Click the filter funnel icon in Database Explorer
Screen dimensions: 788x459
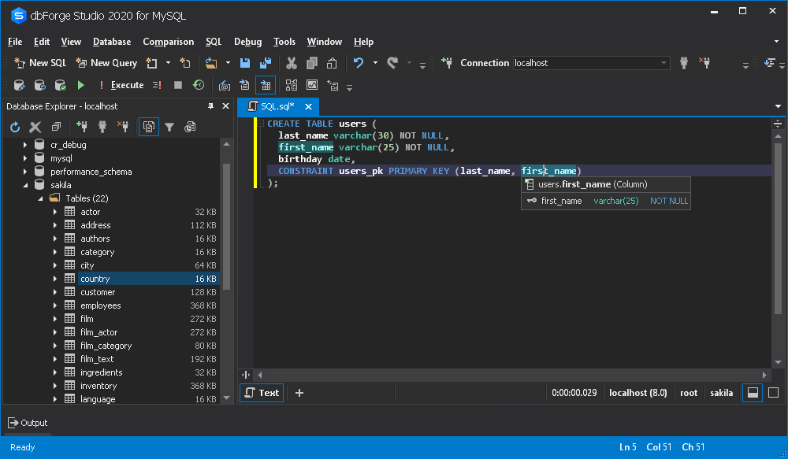tap(169, 127)
